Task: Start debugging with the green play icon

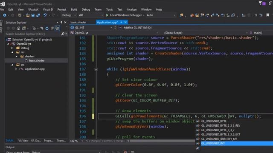Action: 107,15
